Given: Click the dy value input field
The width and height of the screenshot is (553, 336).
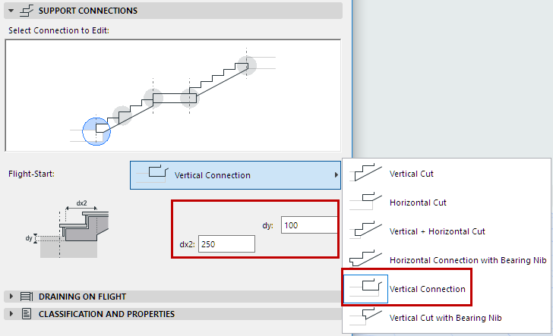Looking at the screenshot, I should pyautogui.click(x=308, y=225).
